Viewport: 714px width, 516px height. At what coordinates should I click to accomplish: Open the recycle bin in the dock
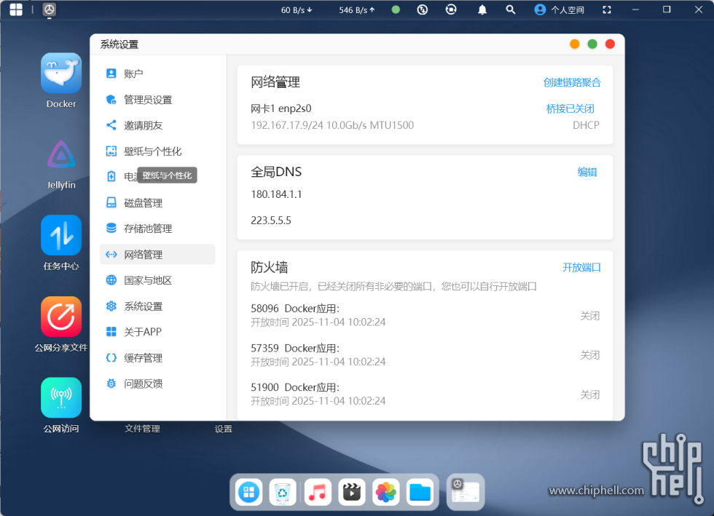tap(283, 492)
